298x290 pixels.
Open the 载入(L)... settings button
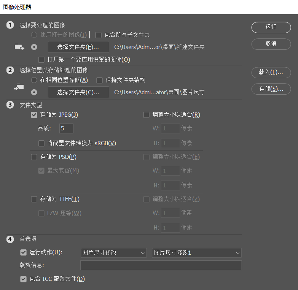pyautogui.click(x=271, y=72)
